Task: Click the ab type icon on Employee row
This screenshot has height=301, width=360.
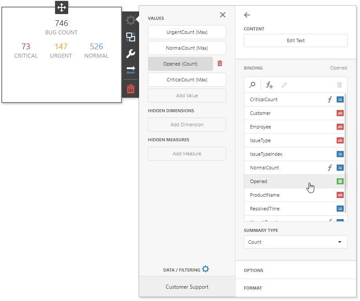Action: (340, 127)
